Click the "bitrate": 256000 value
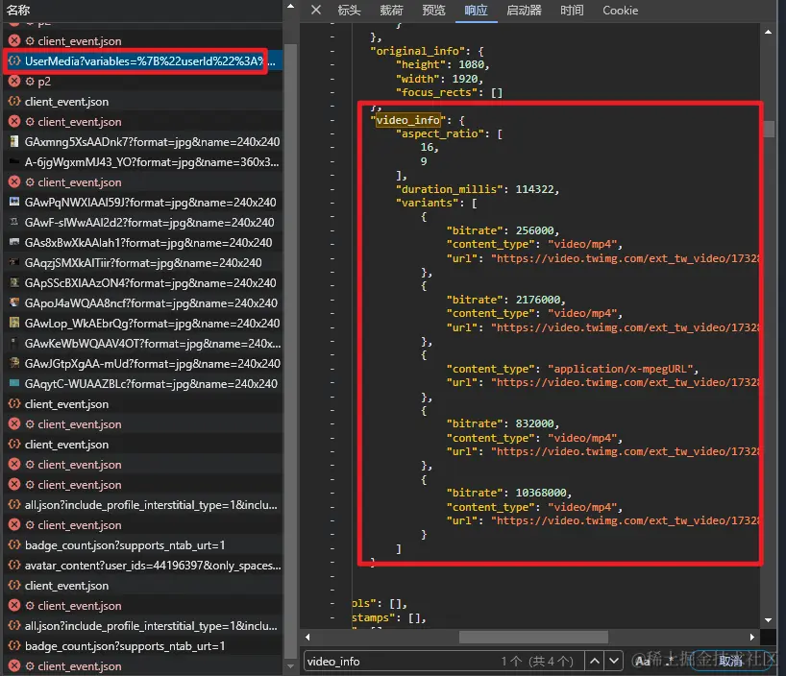 [x=534, y=230]
